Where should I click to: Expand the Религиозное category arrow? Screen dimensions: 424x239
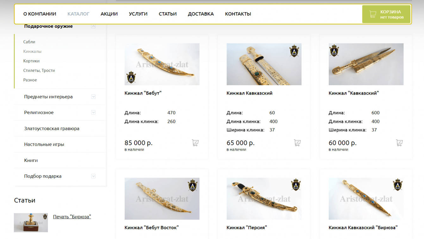[93, 112]
